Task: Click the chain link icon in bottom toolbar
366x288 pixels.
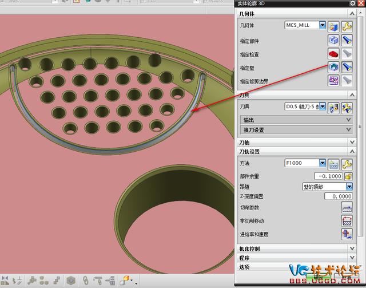Action: point(85,280)
